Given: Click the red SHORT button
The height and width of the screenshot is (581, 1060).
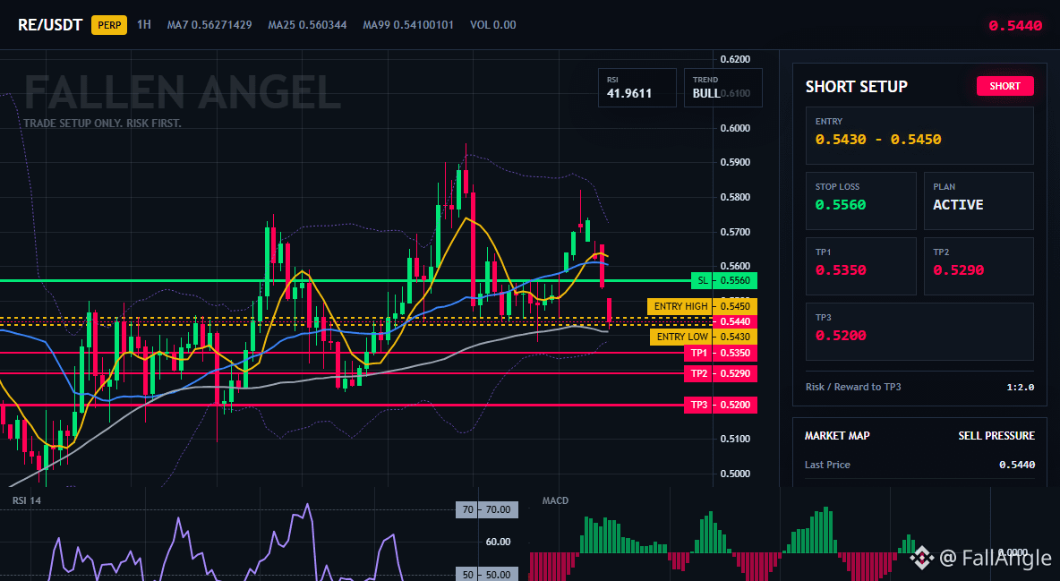Looking at the screenshot, I should (x=1004, y=86).
